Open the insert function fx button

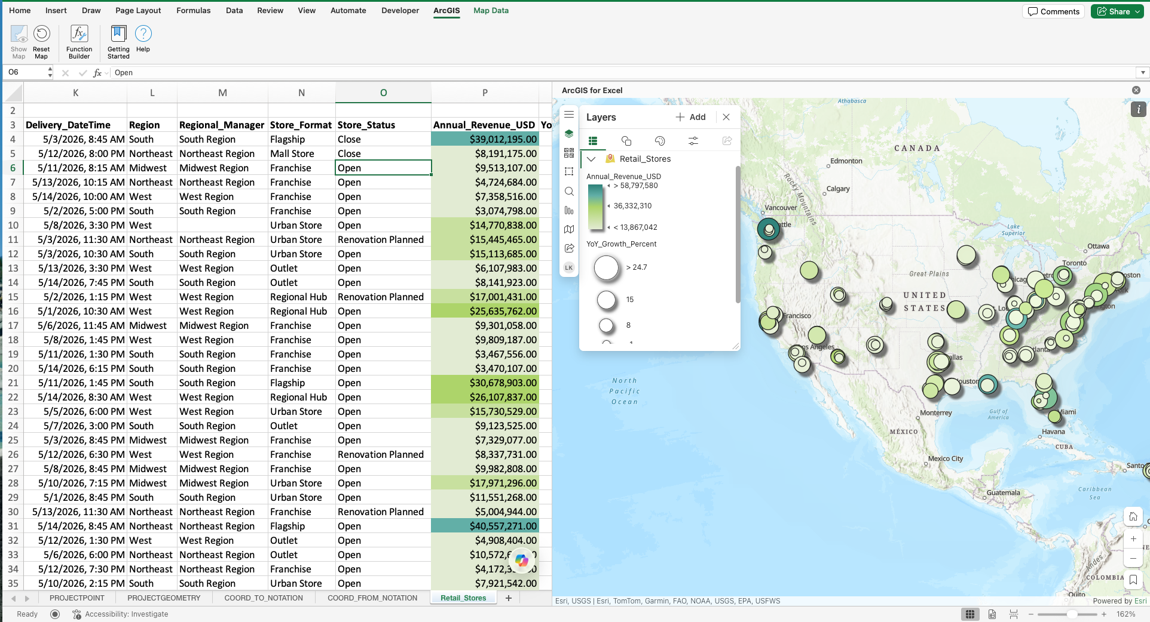pyautogui.click(x=97, y=73)
